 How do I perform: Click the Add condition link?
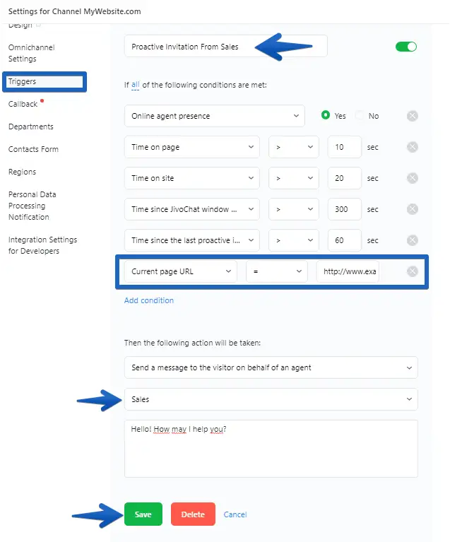pos(149,300)
